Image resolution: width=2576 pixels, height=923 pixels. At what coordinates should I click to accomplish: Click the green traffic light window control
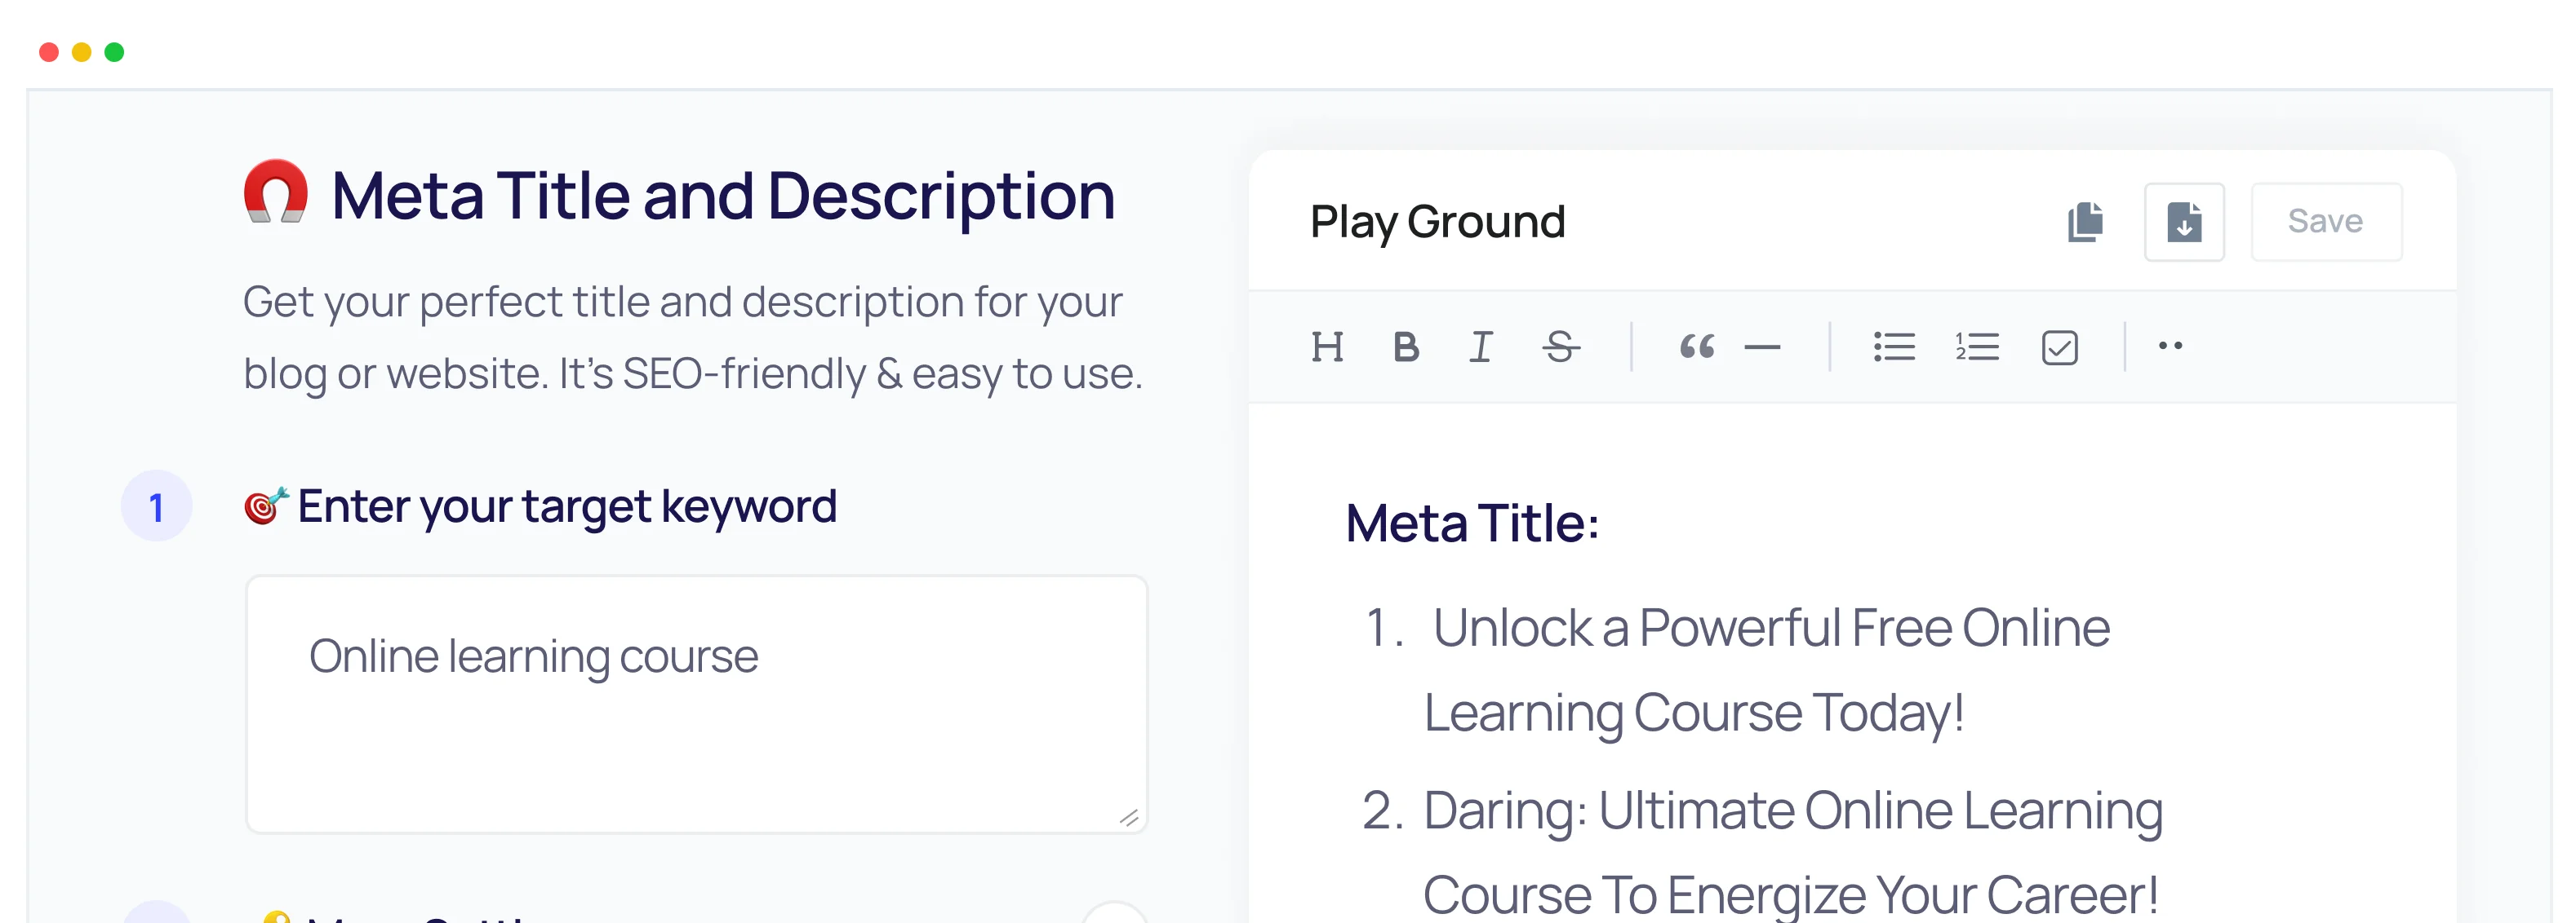click(x=115, y=51)
